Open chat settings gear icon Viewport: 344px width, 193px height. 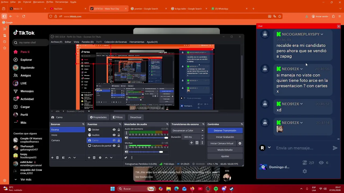pyautogui.click(x=304, y=171)
